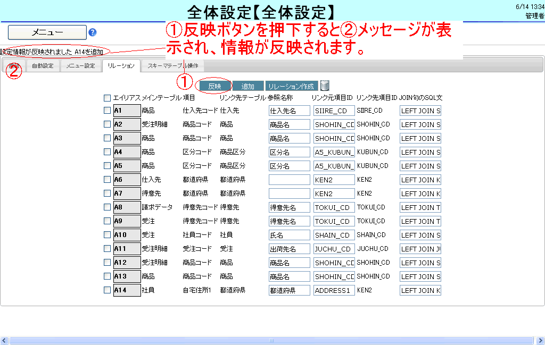Tick the checkbox for row A1
This screenshot has height=345, width=545.
tap(108, 110)
